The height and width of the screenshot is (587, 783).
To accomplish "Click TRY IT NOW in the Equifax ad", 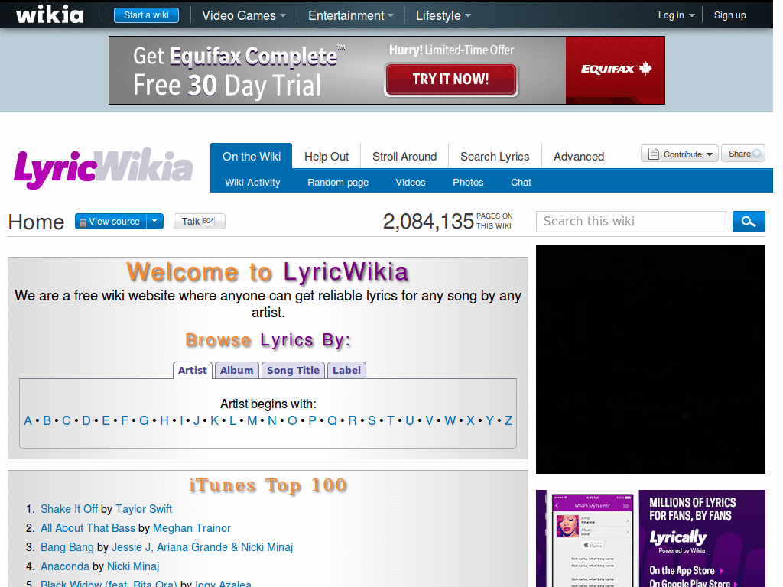I will (451, 79).
